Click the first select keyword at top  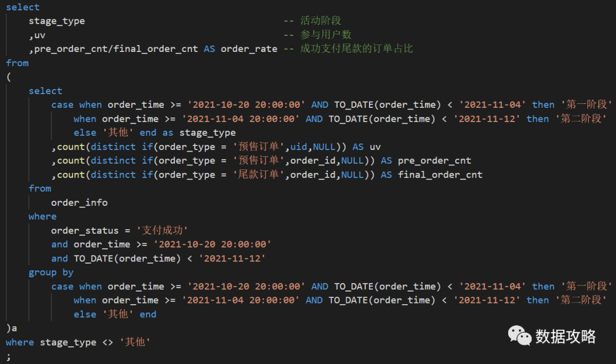[23, 7]
